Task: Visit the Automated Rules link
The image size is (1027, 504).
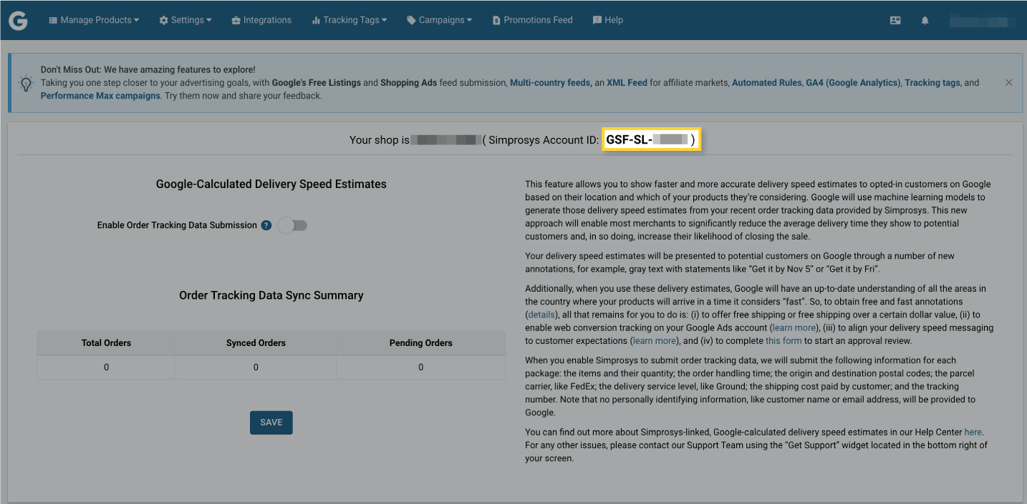Action: [x=766, y=83]
